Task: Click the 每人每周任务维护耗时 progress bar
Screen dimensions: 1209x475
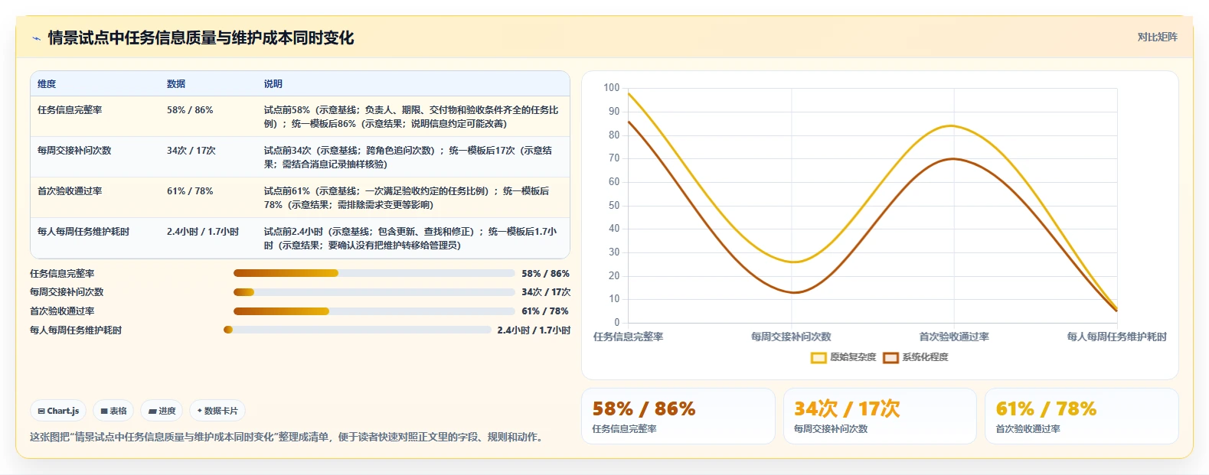Action: (357, 330)
